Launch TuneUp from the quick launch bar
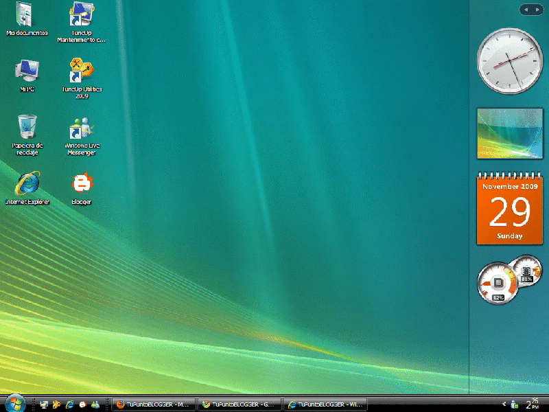This screenshot has height=412, width=549. pyautogui.click(x=56, y=404)
